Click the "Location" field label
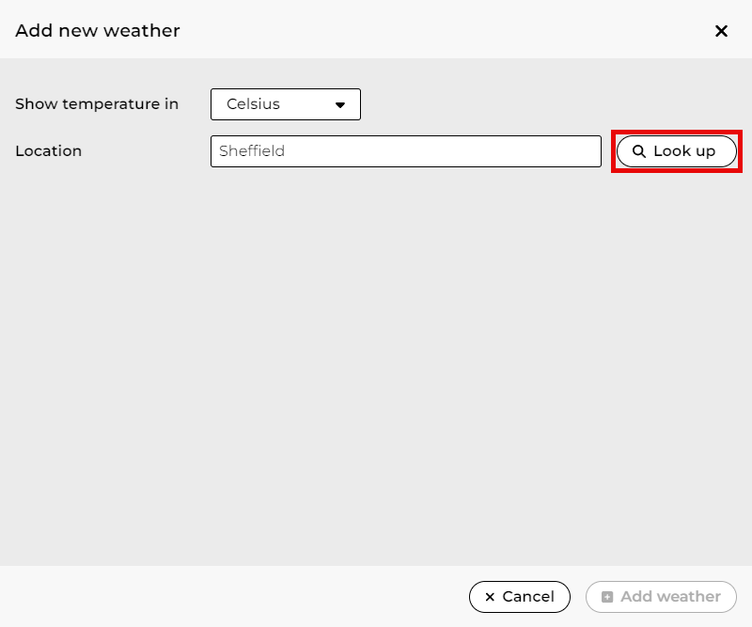The height and width of the screenshot is (627, 752). [x=49, y=151]
